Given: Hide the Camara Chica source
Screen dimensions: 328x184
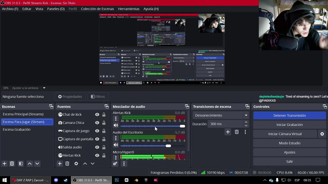Looking at the screenshot, I should pos(97,123).
